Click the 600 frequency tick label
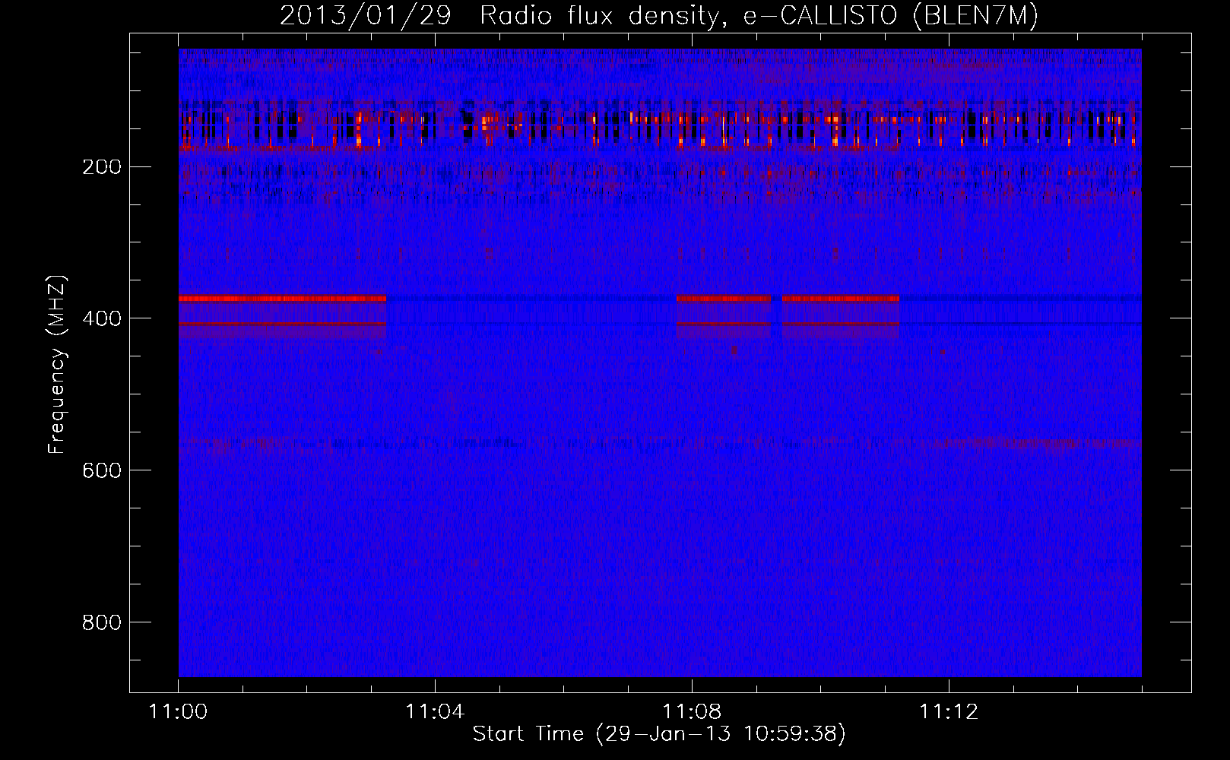The image size is (1230, 760). click(x=101, y=470)
